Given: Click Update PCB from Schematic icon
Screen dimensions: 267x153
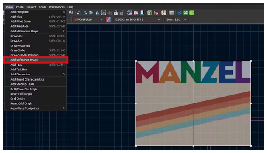Looking at the screenshot, I should [x=150, y=13].
